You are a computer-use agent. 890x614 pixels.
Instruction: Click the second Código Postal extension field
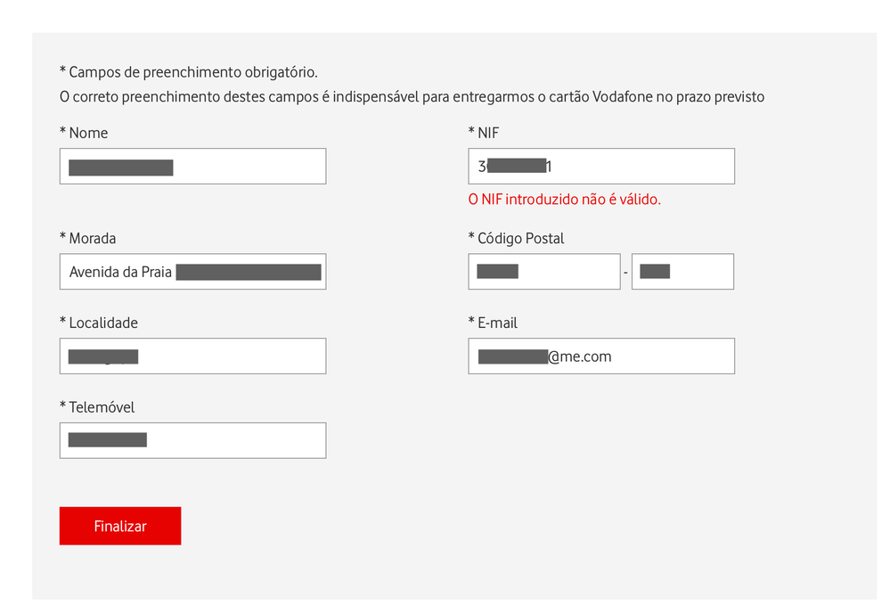(x=682, y=271)
